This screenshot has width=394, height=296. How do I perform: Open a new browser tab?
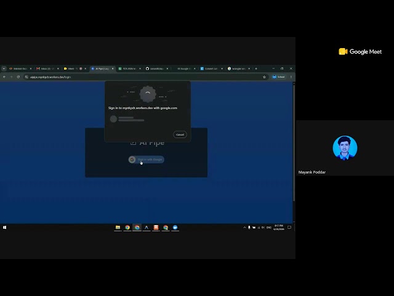click(x=256, y=68)
